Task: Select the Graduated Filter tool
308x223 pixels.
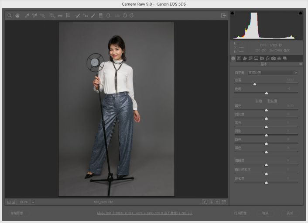Action: point(101,15)
